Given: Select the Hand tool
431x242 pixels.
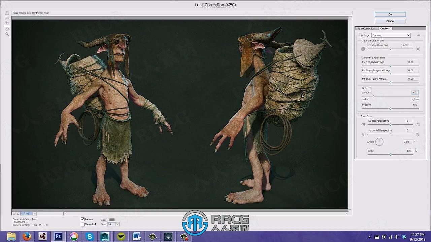Looking at the screenshot, I should click(x=7, y=29).
